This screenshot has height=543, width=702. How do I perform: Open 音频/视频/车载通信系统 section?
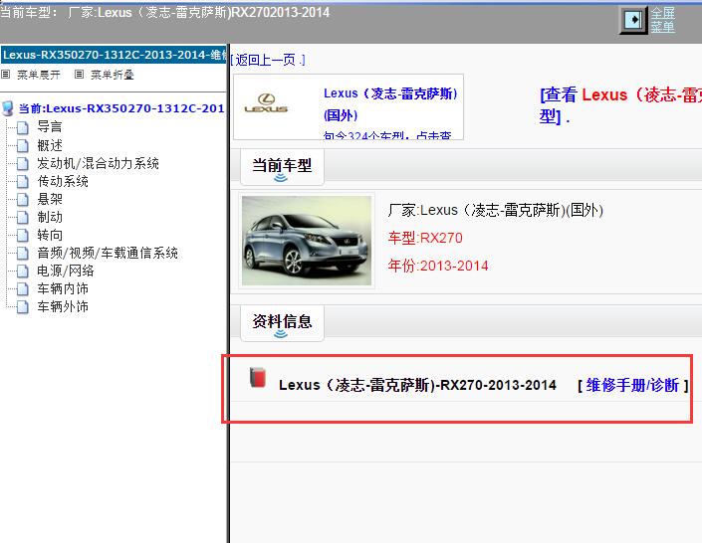(108, 253)
